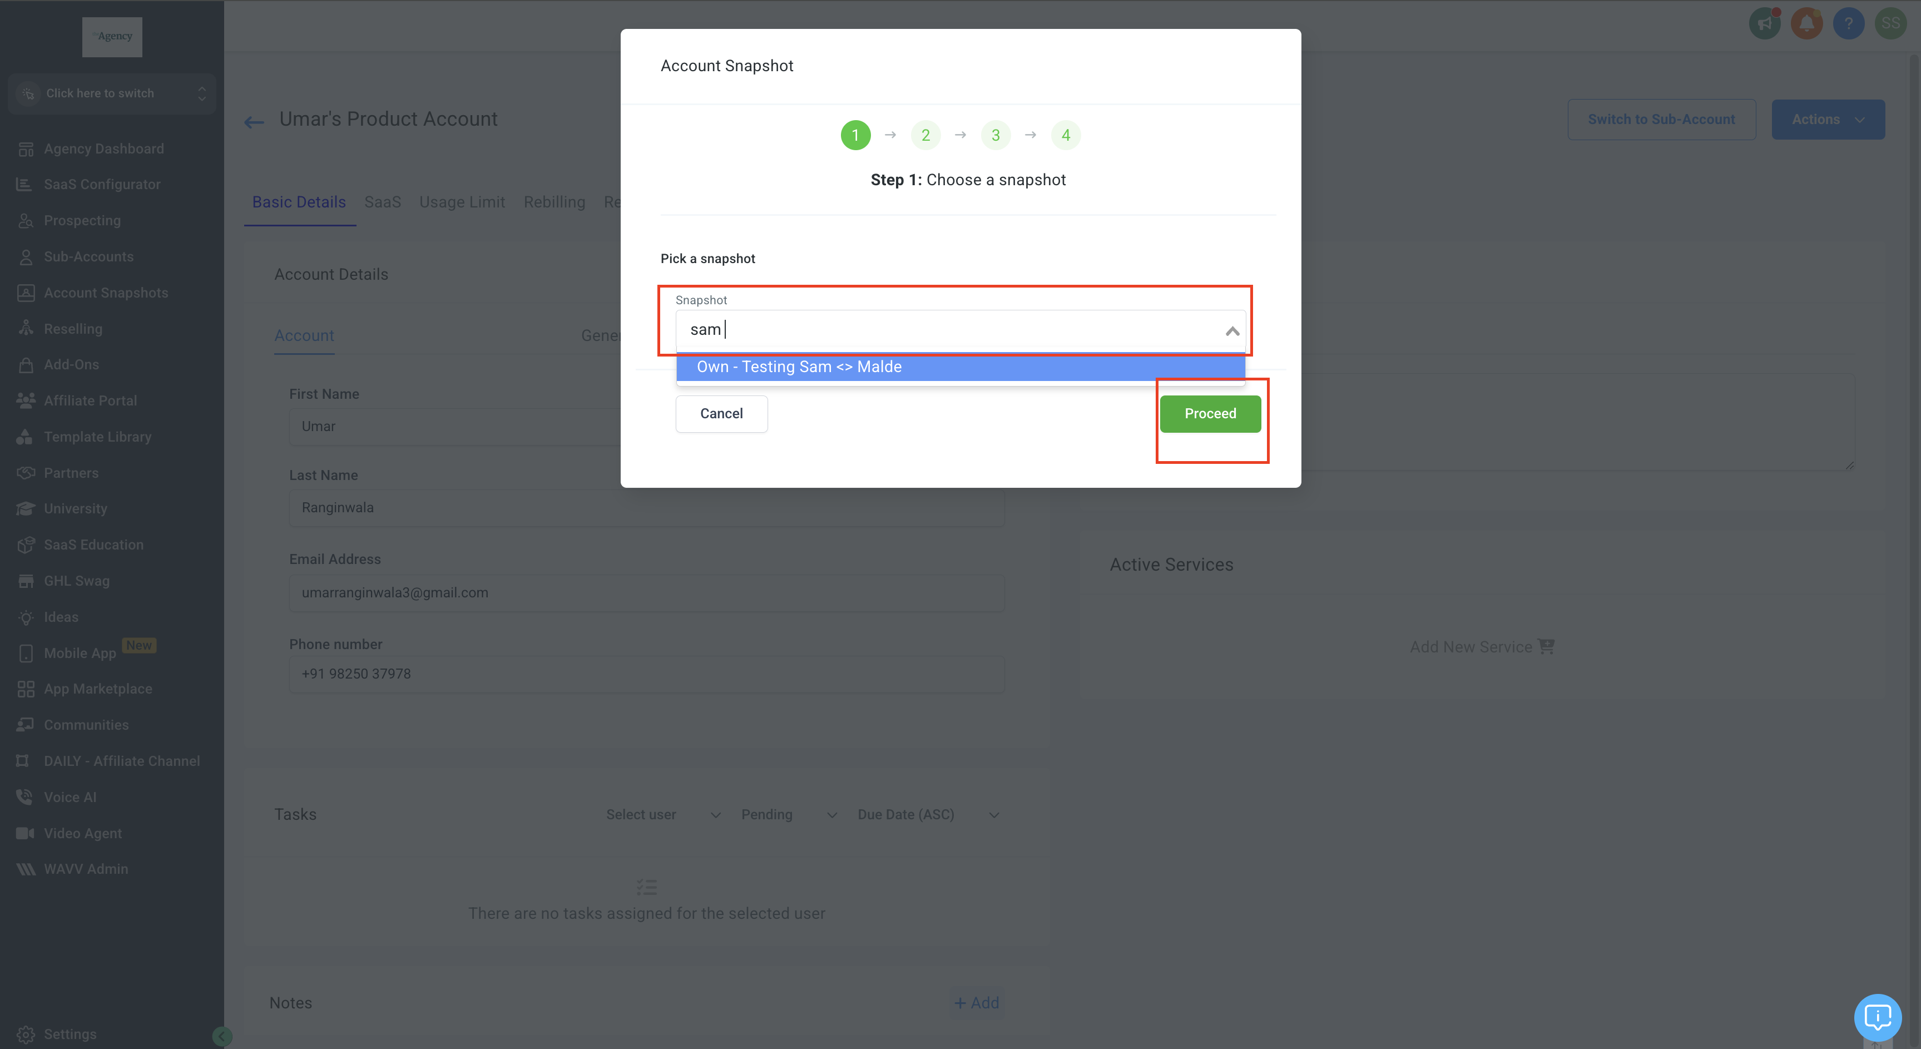Click the help question mark icon

coord(1848,23)
